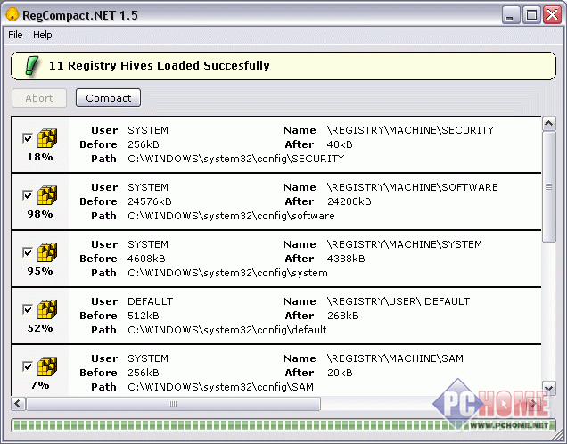
Task: Toggle the SAM hive checkbox
Action: tap(28, 366)
